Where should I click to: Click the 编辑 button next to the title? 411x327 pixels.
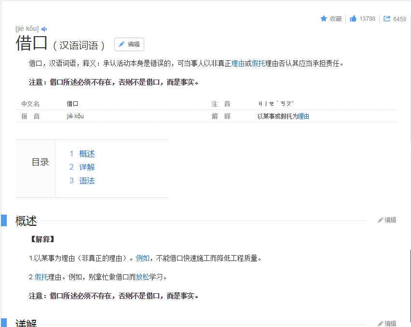[129, 44]
